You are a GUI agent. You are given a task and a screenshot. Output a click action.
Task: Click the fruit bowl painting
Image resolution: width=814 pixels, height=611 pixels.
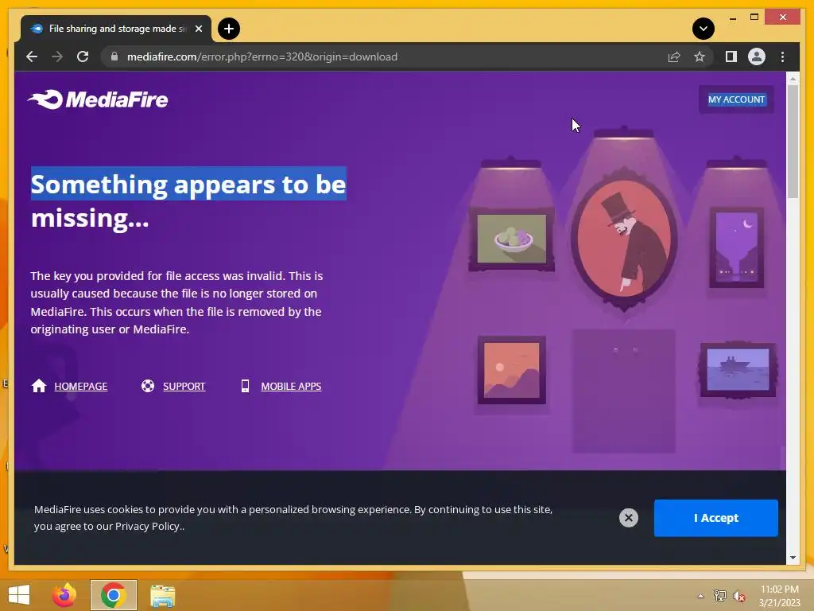coord(511,239)
